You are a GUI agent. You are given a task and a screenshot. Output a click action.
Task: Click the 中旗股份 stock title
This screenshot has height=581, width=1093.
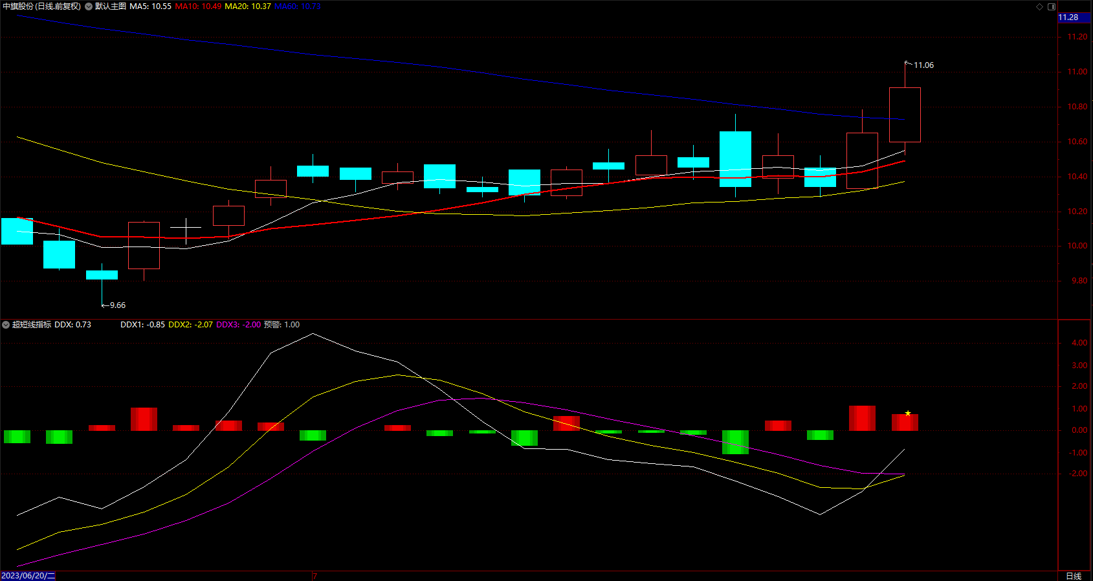(42, 6)
